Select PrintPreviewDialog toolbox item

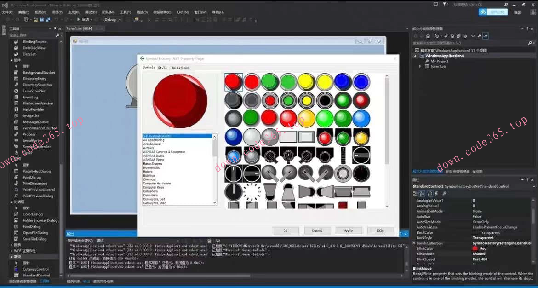pyautogui.click(x=38, y=196)
